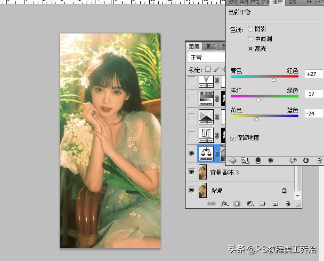Select the curves adjustment layer thumbnail

point(206,135)
